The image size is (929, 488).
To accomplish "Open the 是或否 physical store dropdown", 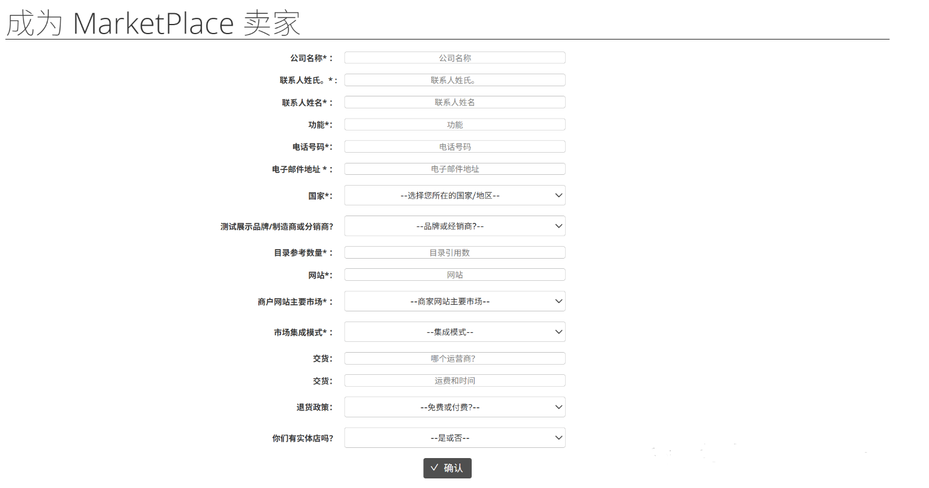I will pos(454,438).
